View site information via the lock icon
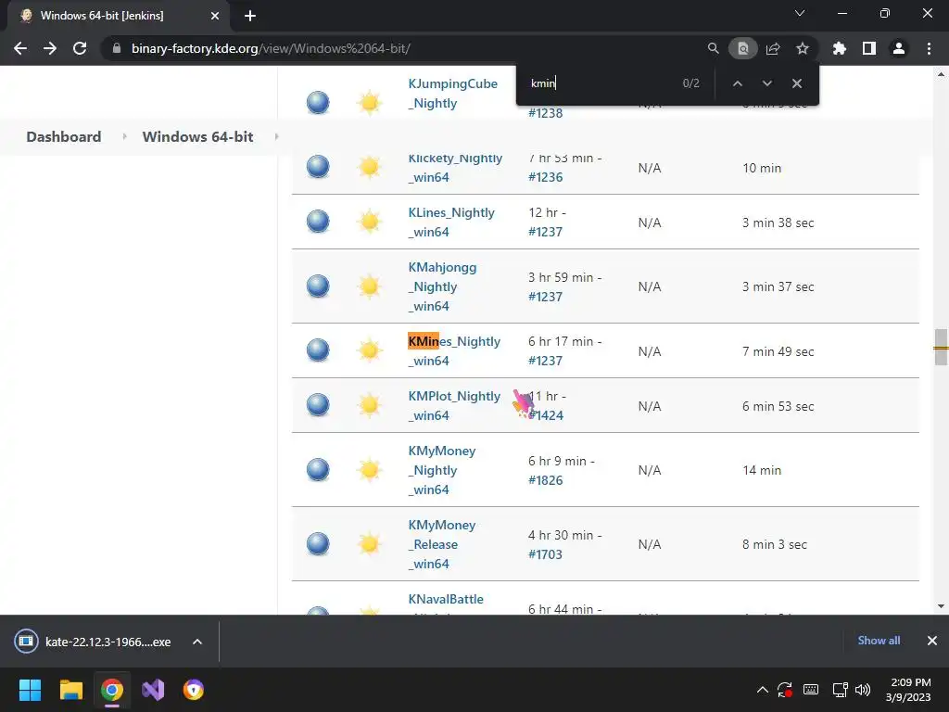 tap(117, 48)
